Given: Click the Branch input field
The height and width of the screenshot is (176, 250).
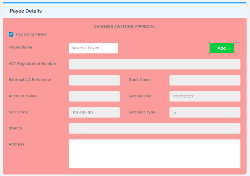Looking at the screenshot, I should pos(155,129).
